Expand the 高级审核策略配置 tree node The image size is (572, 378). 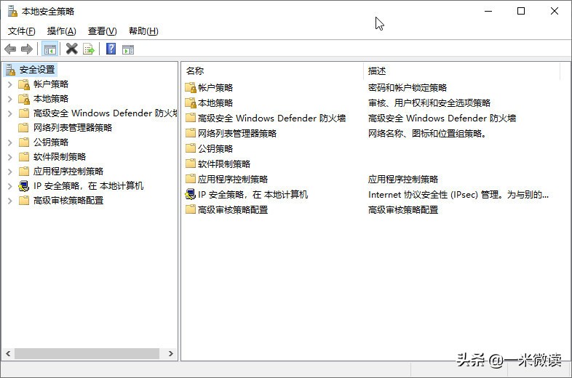[x=10, y=201]
